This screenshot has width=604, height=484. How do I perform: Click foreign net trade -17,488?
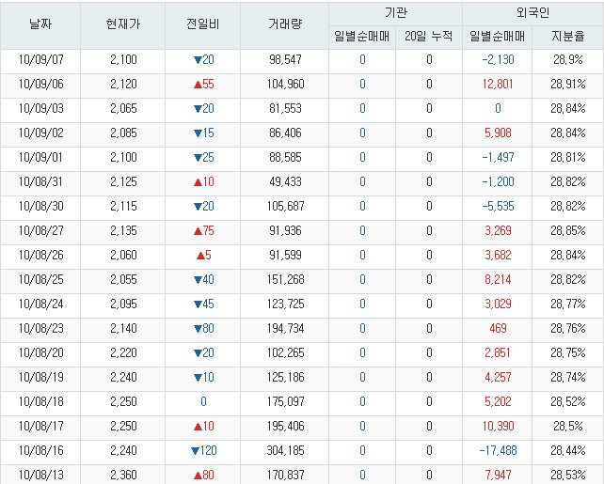[498, 450]
